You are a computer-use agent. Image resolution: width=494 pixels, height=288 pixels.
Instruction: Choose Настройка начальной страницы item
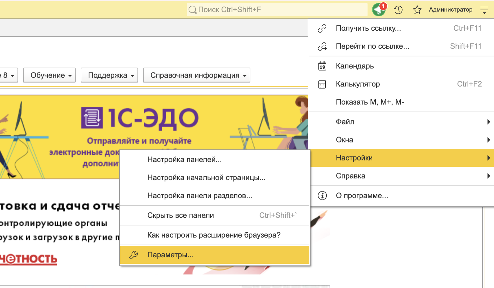coord(215,178)
